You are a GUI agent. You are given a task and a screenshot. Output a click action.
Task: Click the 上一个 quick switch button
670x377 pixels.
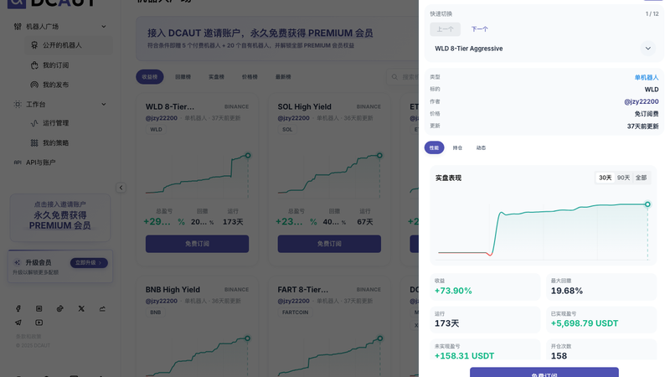point(446,29)
